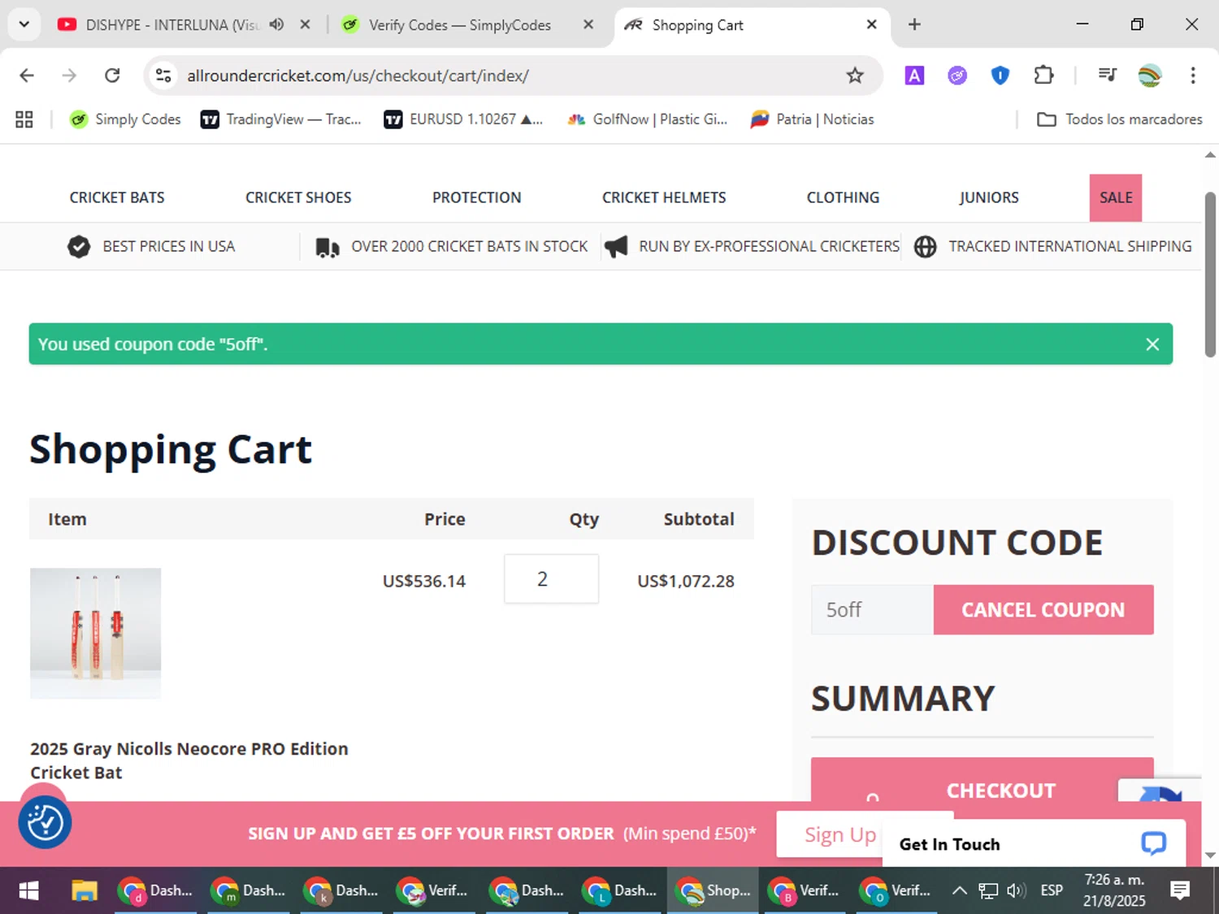Open the purple A extension icon
Image resolution: width=1219 pixels, height=914 pixels.
(x=914, y=76)
